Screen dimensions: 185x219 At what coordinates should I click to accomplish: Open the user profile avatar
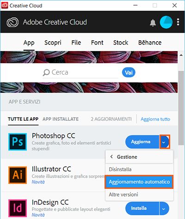pyautogui.click(x=166, y=22)
